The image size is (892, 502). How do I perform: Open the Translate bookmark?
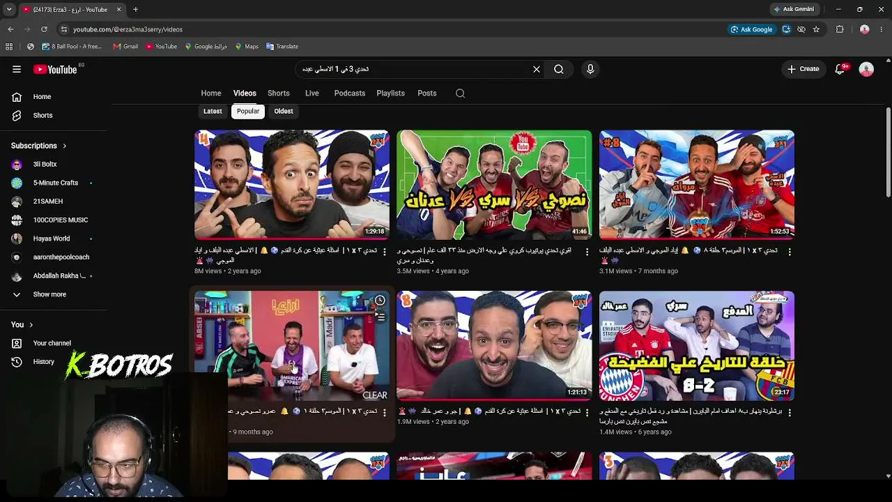click(282, 47)
